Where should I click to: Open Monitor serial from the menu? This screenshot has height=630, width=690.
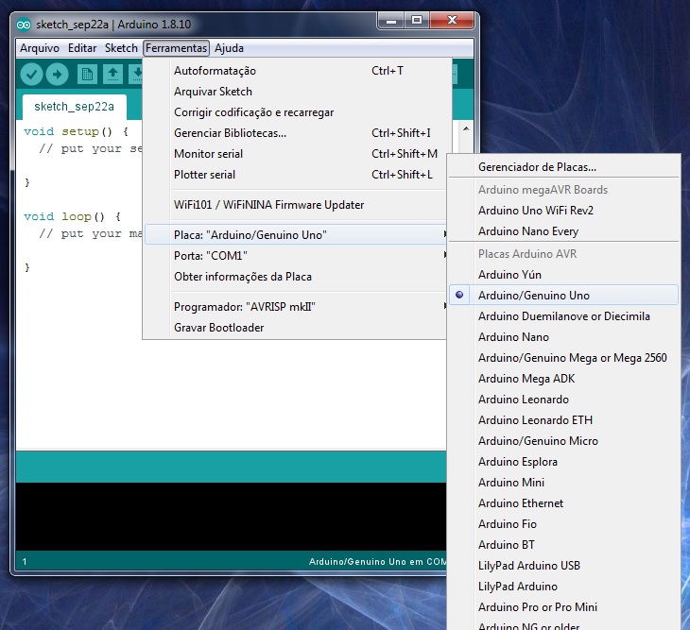[x=208, y=154]
